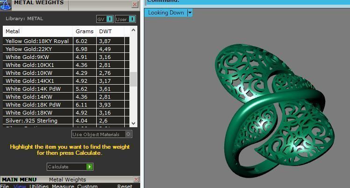Select the Yellow Gold:22KY row

tap(66, 49)
